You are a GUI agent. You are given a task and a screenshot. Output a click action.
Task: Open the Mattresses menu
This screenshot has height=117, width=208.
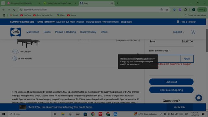click(x=33, y=32)
